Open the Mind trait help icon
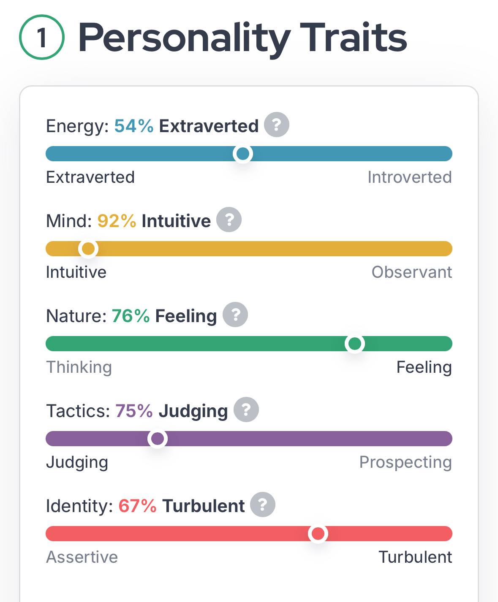498x602 pixels. pos(229,220)
